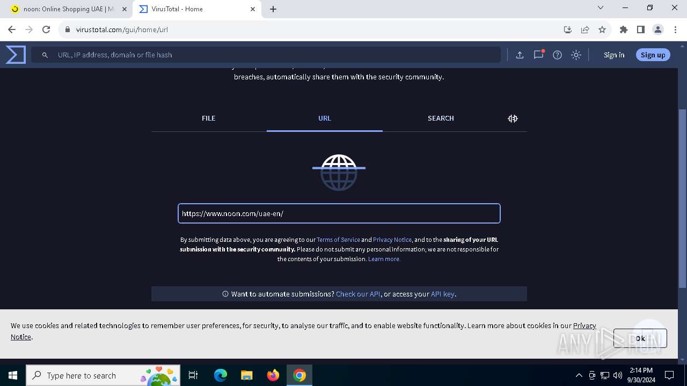687x386 pixels.
Task: Open Check our API link
Action: [358, 294]
